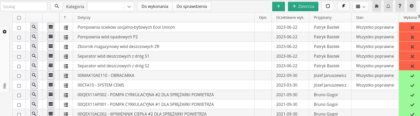This screenshot has height=116, width=420.
Task: Click the green plus add button
Action: [279, 7]
